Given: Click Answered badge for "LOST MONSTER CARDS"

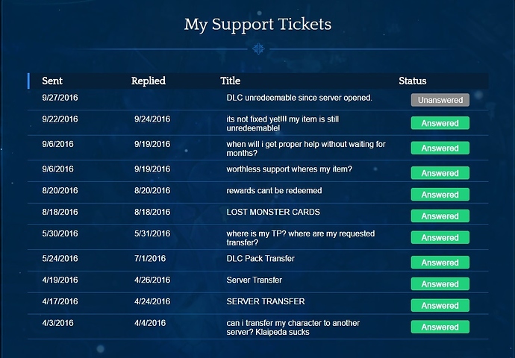Looking at the screenshot, I should pos(440,216).
